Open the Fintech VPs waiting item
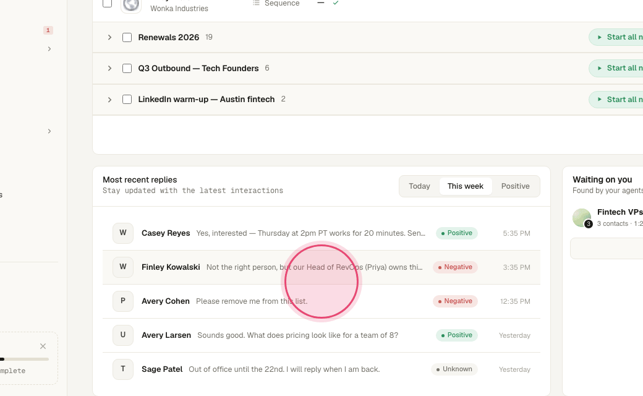The height and width of the screenshot is (396, 643). coord(608,218)
